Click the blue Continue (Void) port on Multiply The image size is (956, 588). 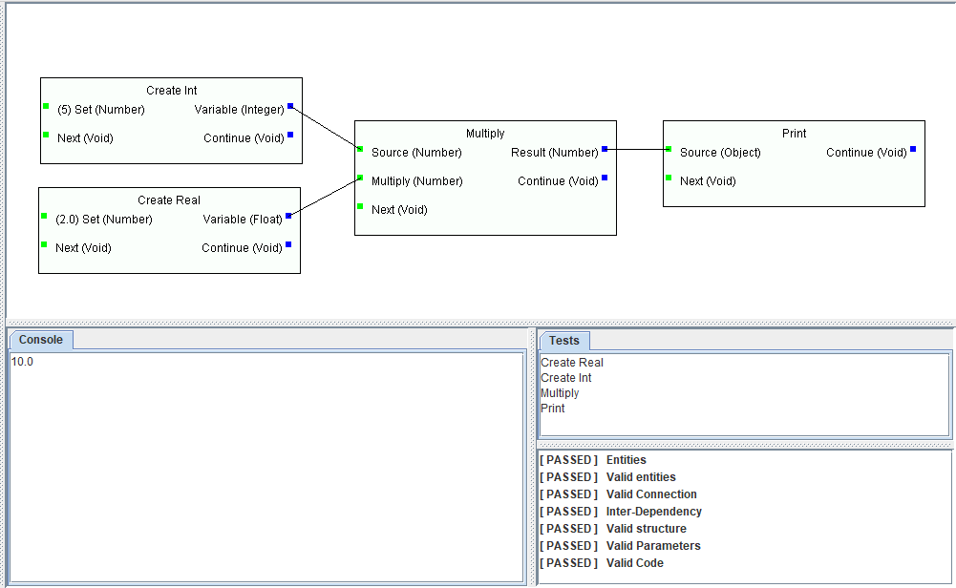point(605,178)
